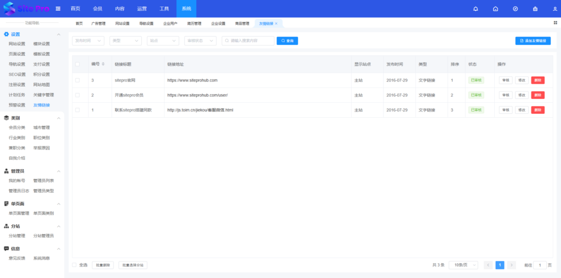The width and height of the screenshot is (561, 278).
Task: Open 模块设置 in the sidebar
Action: tap(42, 44)
